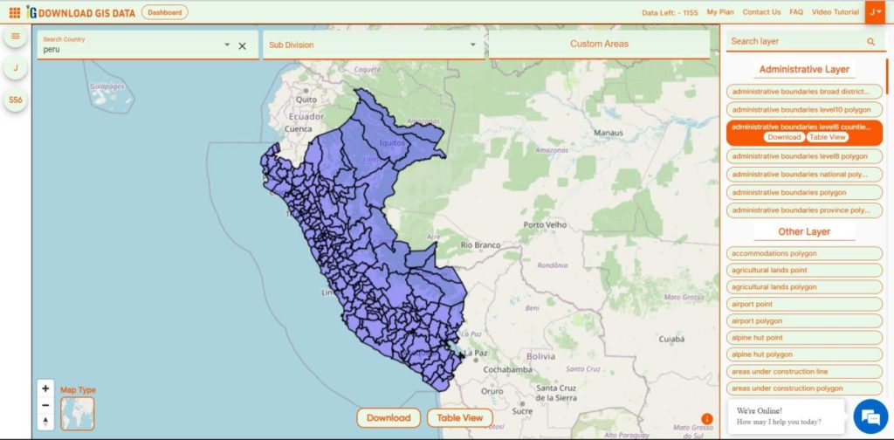Click the 556 counter badge

click(16, 100)
